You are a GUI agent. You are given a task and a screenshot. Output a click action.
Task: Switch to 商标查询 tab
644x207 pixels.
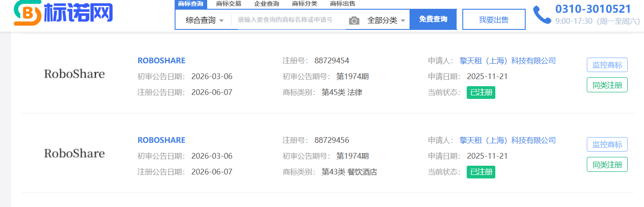point(191,4)
